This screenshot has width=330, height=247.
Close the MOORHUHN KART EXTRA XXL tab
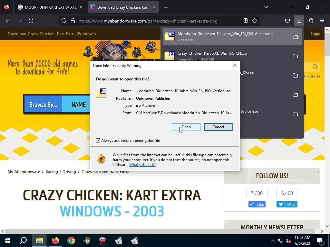[81, 7]
